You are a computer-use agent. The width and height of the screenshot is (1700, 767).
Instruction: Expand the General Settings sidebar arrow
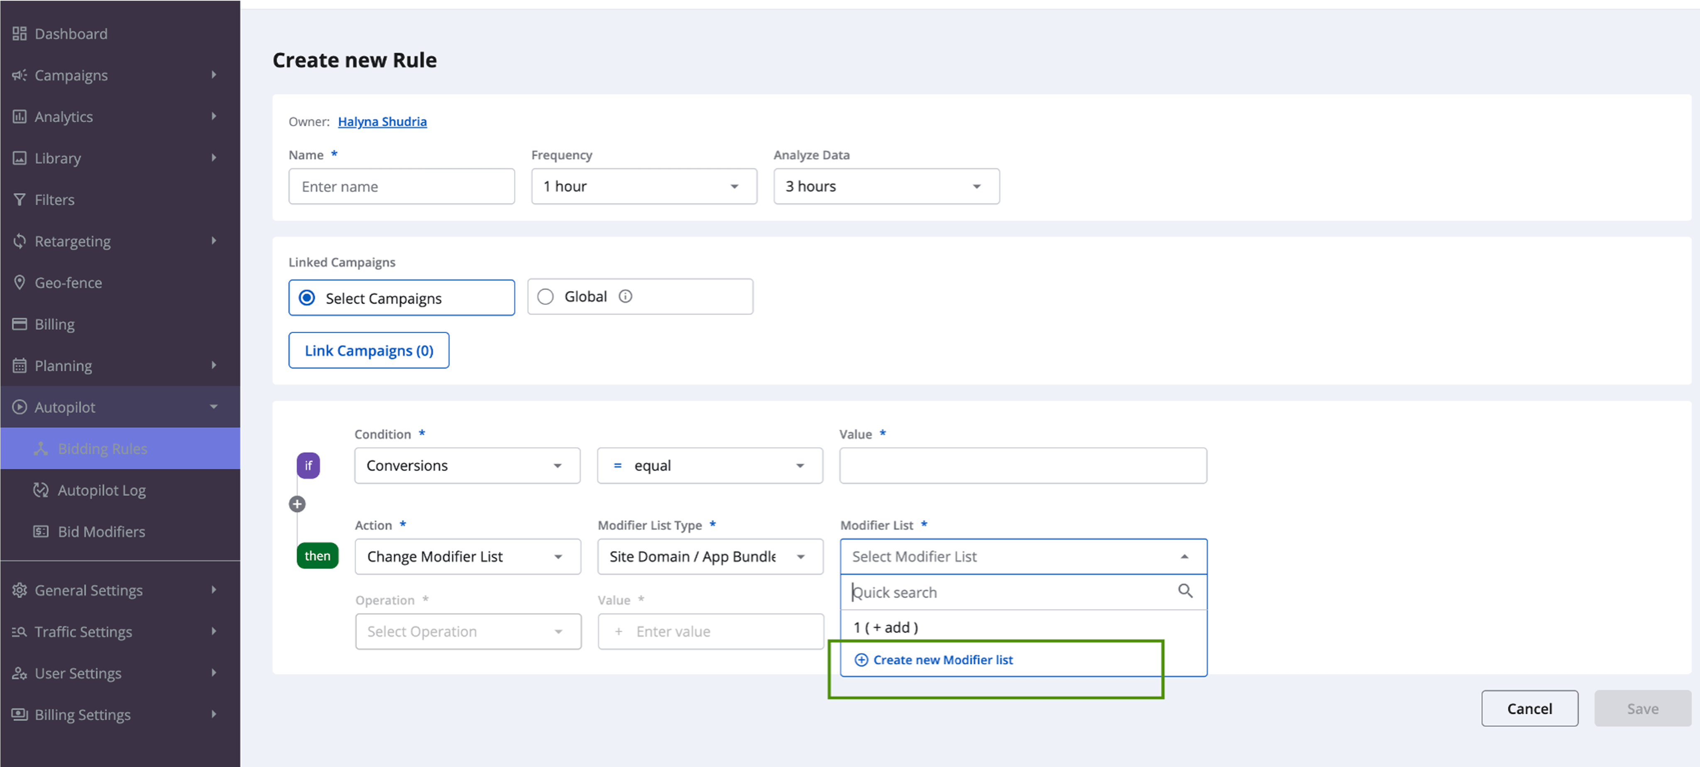click(x=214, y=589)
